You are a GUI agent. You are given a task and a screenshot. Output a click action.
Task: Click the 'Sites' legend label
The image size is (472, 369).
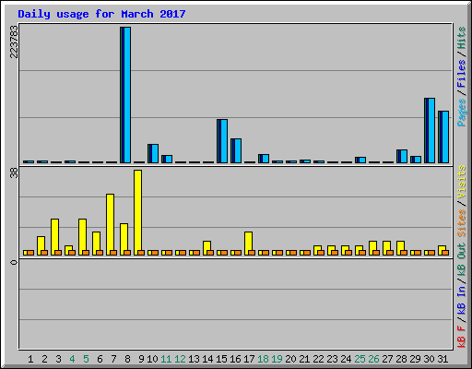coord(461,223)
